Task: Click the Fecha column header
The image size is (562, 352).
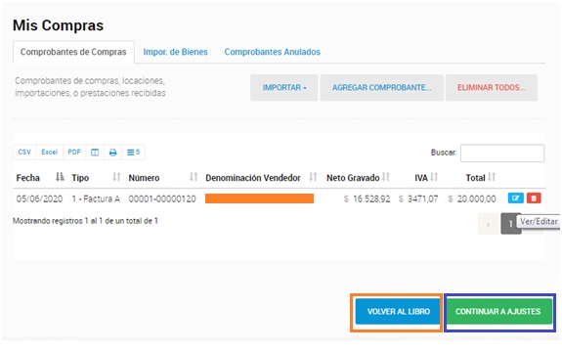Action: click(28, 178)
